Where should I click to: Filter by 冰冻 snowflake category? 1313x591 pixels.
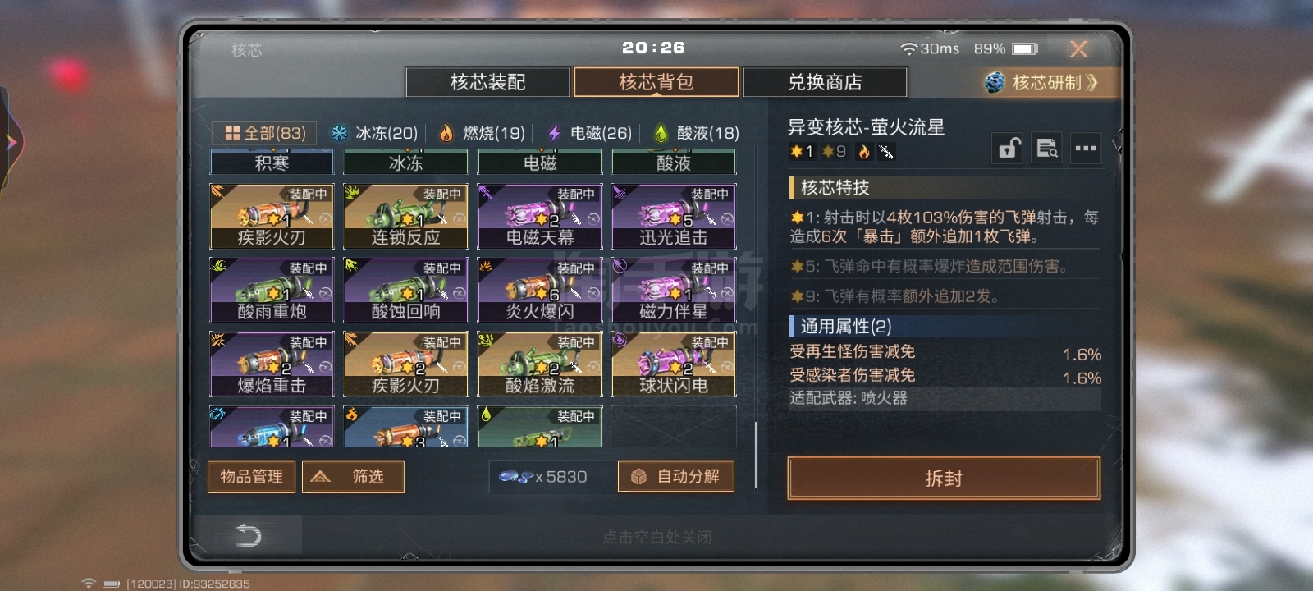pos(374,133)
